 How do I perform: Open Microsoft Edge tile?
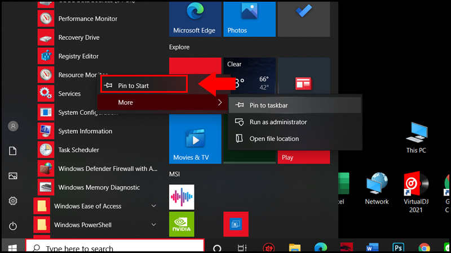click(x=195, y=19)
